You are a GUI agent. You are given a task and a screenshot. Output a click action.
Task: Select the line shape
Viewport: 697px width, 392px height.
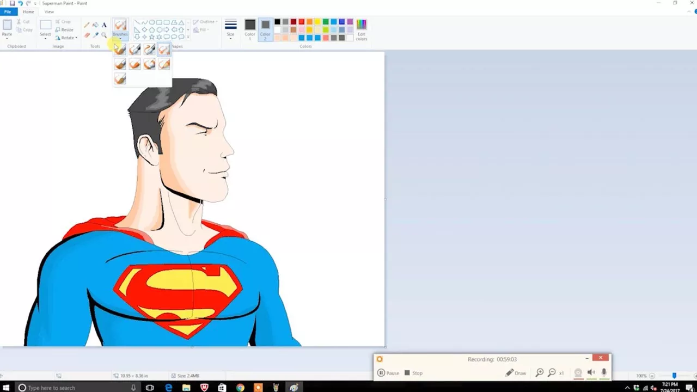coord(137,22)
